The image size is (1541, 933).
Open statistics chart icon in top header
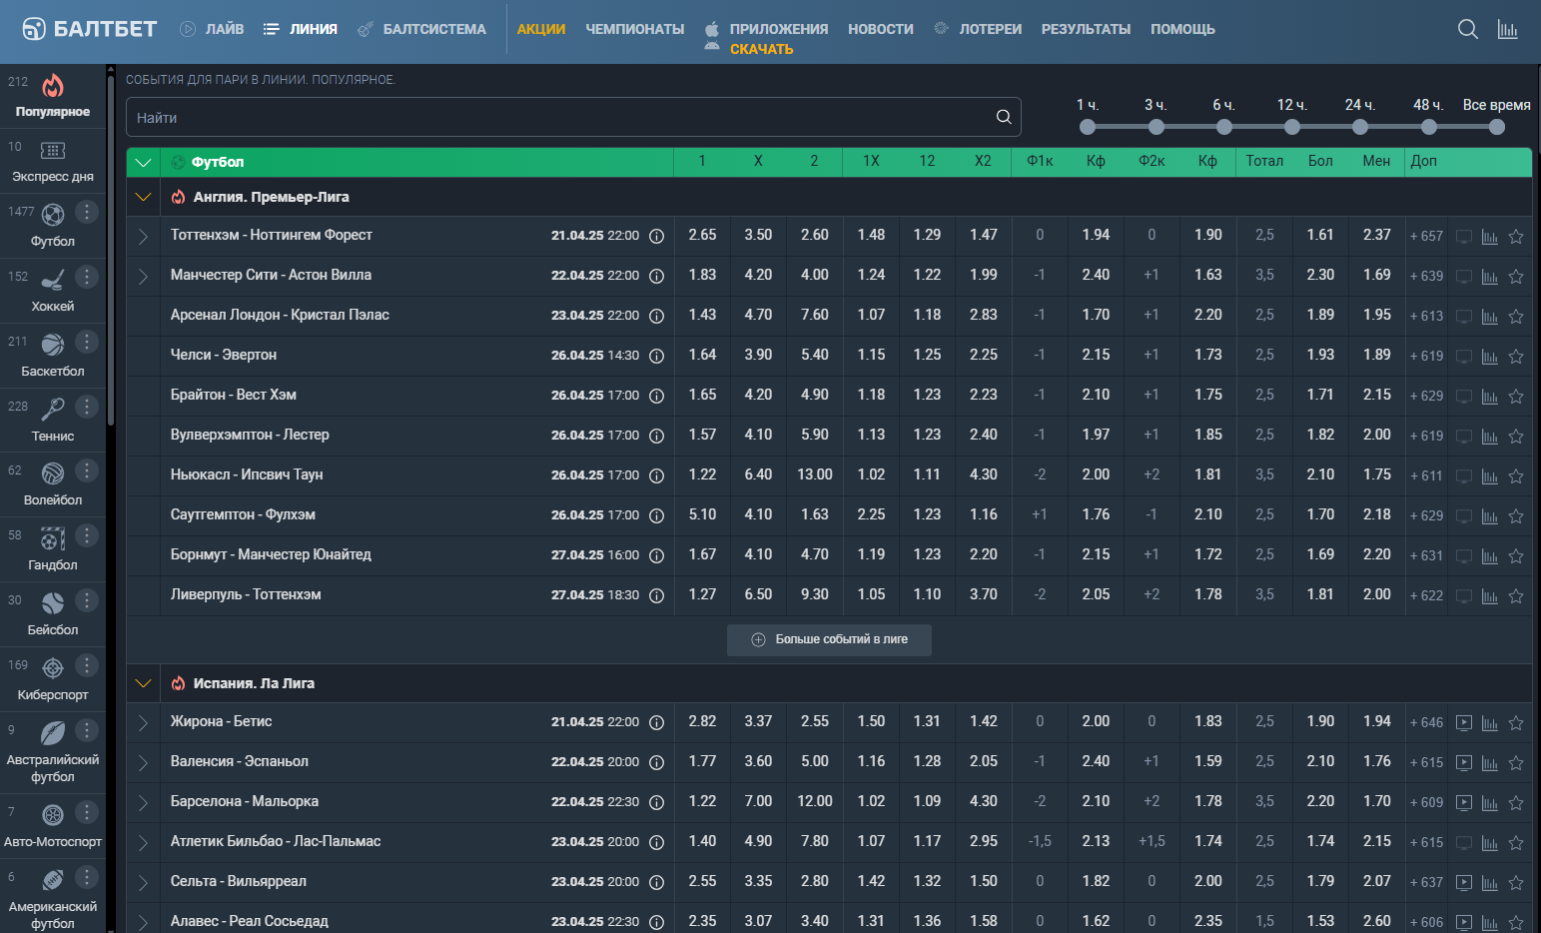click(1507, 29)
